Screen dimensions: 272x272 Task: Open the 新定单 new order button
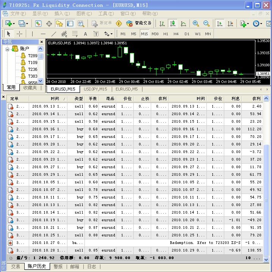102,23
